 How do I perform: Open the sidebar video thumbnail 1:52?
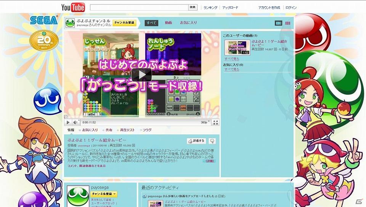237,47
